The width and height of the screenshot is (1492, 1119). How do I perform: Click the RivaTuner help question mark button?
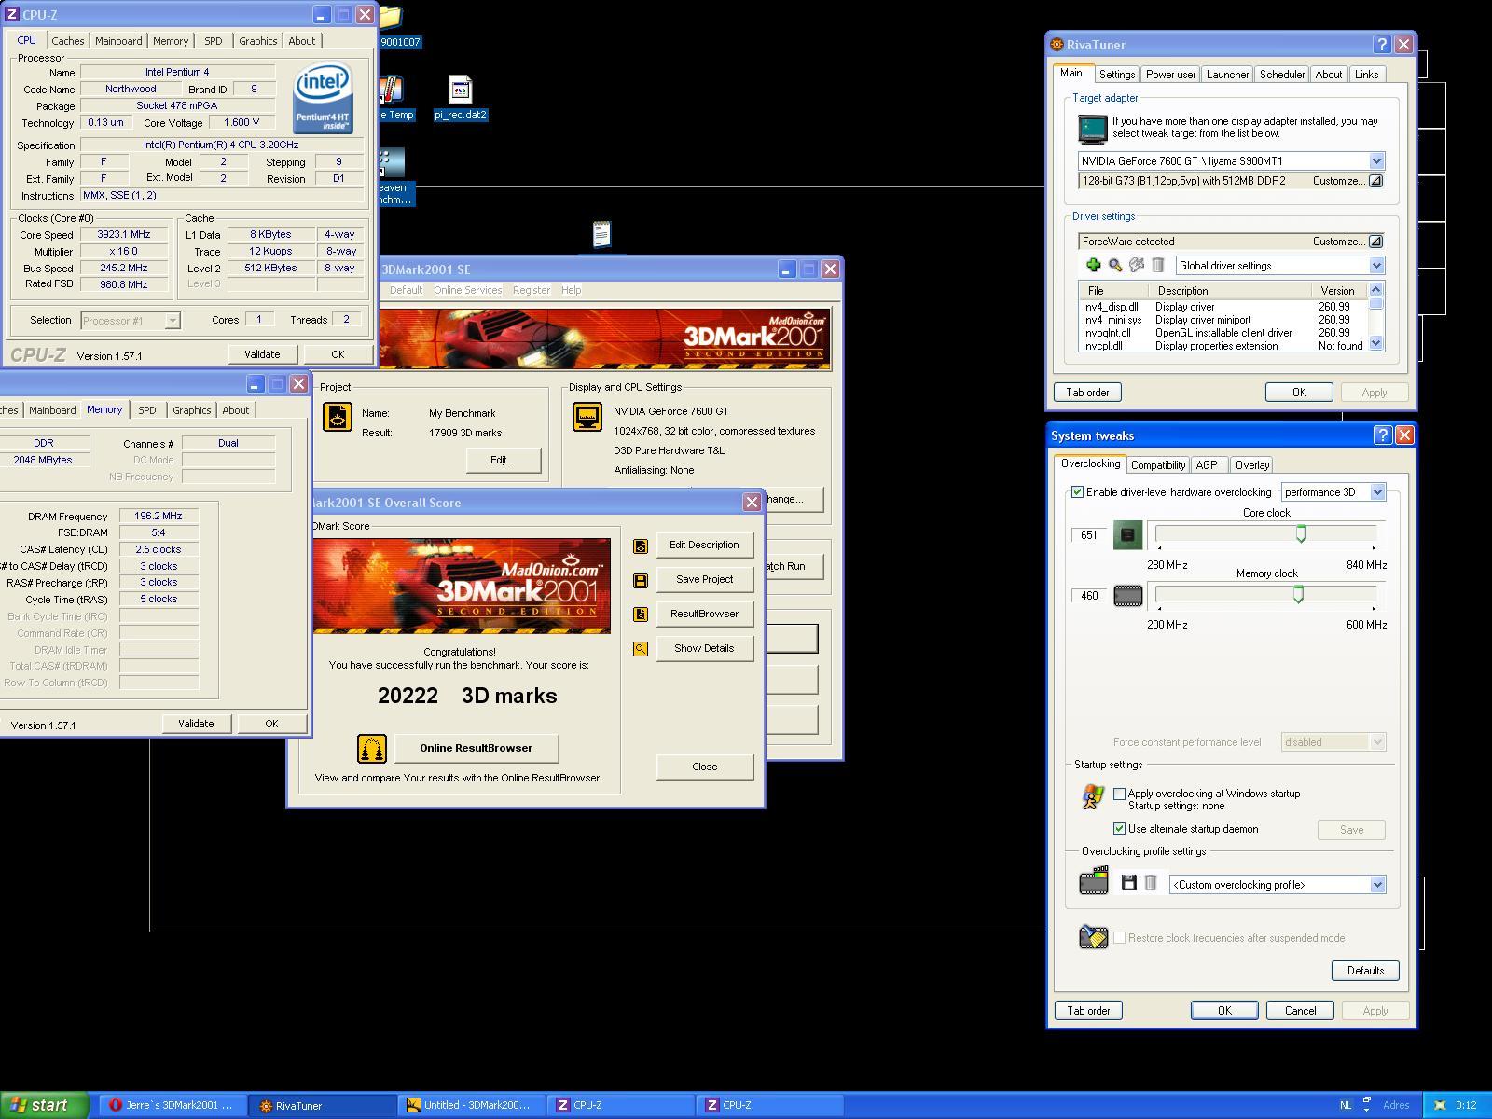(x=1382, y=44)
